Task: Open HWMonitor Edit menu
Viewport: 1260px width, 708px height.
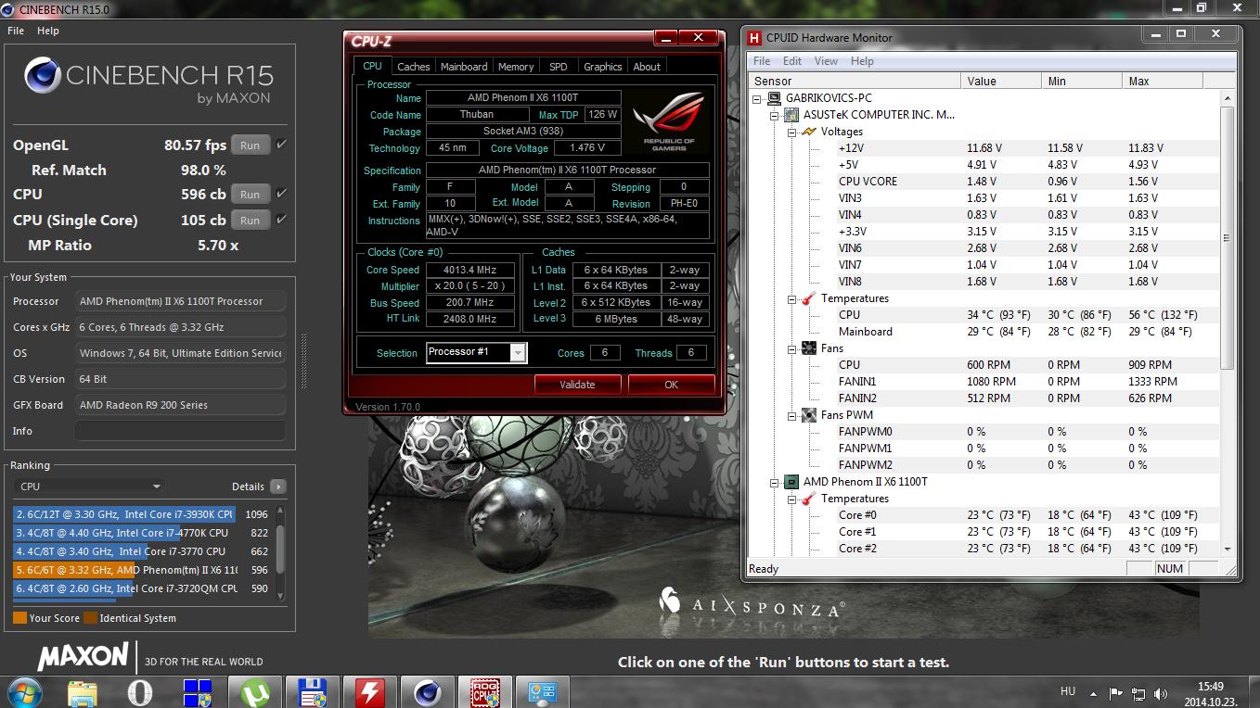Action: click(x=792, y=61)
